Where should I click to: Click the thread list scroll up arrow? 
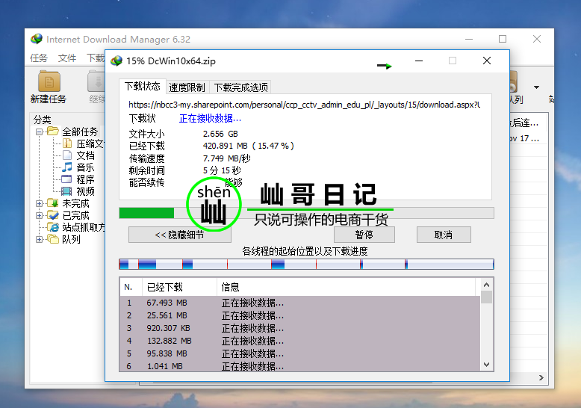pyautogui.click(x=486, y=285)
